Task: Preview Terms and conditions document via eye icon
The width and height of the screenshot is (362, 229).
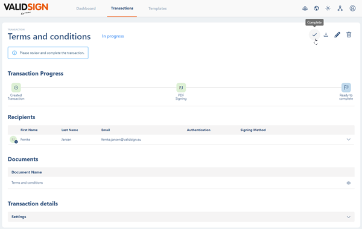Action: [349, 183]
